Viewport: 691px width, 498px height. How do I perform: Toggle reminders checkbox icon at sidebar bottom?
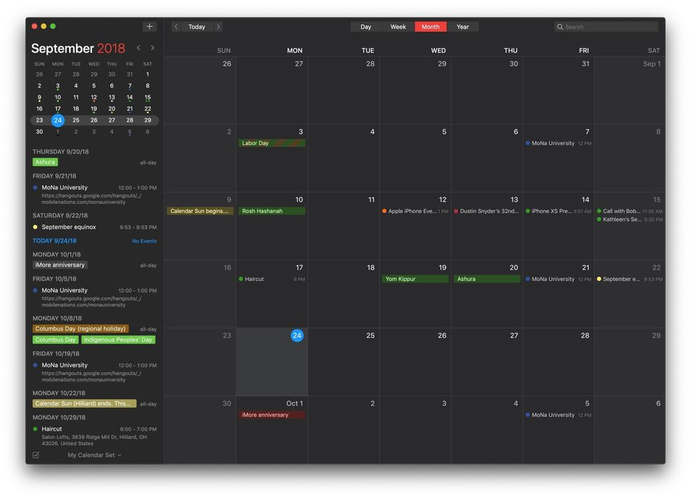(x=36, y=455)
